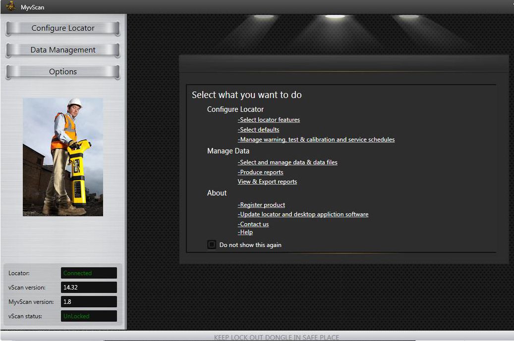This screenshot has height=341, width=514.
Task: Follow the 'Contact us' link
Action: [253, 224]
